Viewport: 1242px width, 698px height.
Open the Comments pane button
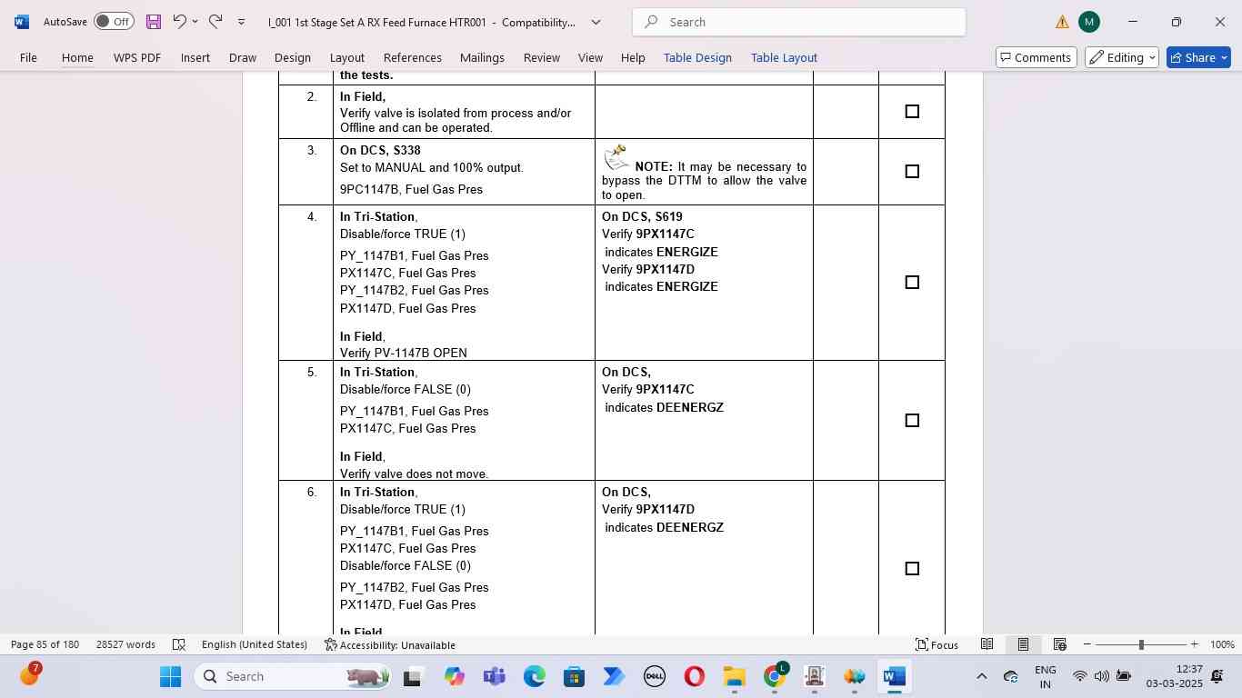(x=1034, y=57)
